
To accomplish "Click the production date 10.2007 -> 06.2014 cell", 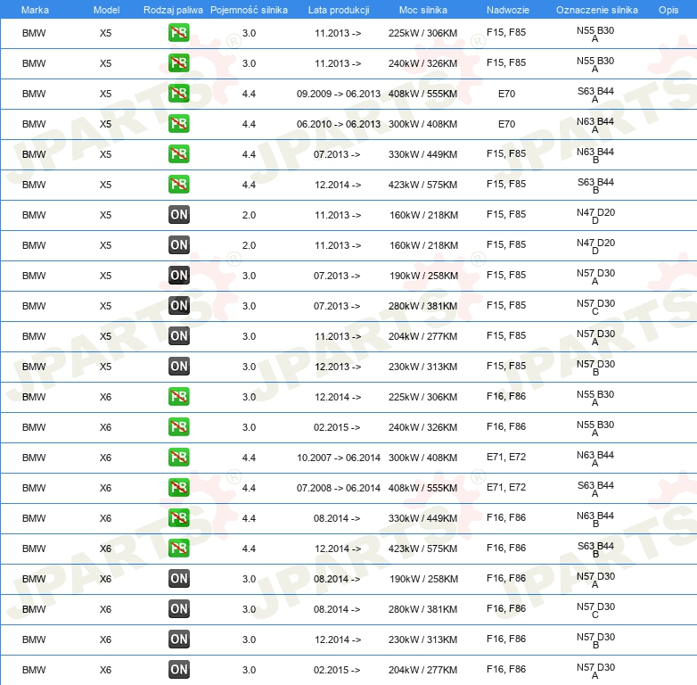I will coord(339,458).
